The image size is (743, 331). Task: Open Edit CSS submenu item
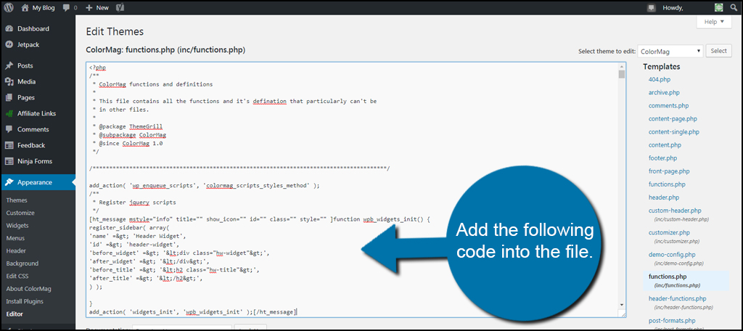click(x=17, y=276)
